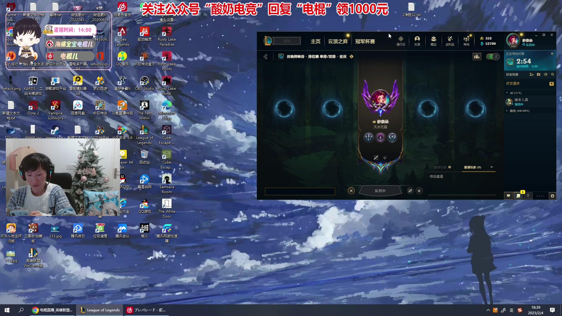This screenshot has width=562, height=316.
Task: Click the summoner banner avatar in lobby
Action: click(380, 99)
